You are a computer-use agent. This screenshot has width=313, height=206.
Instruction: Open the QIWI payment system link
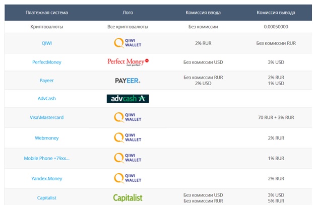(x=47, y=44)
